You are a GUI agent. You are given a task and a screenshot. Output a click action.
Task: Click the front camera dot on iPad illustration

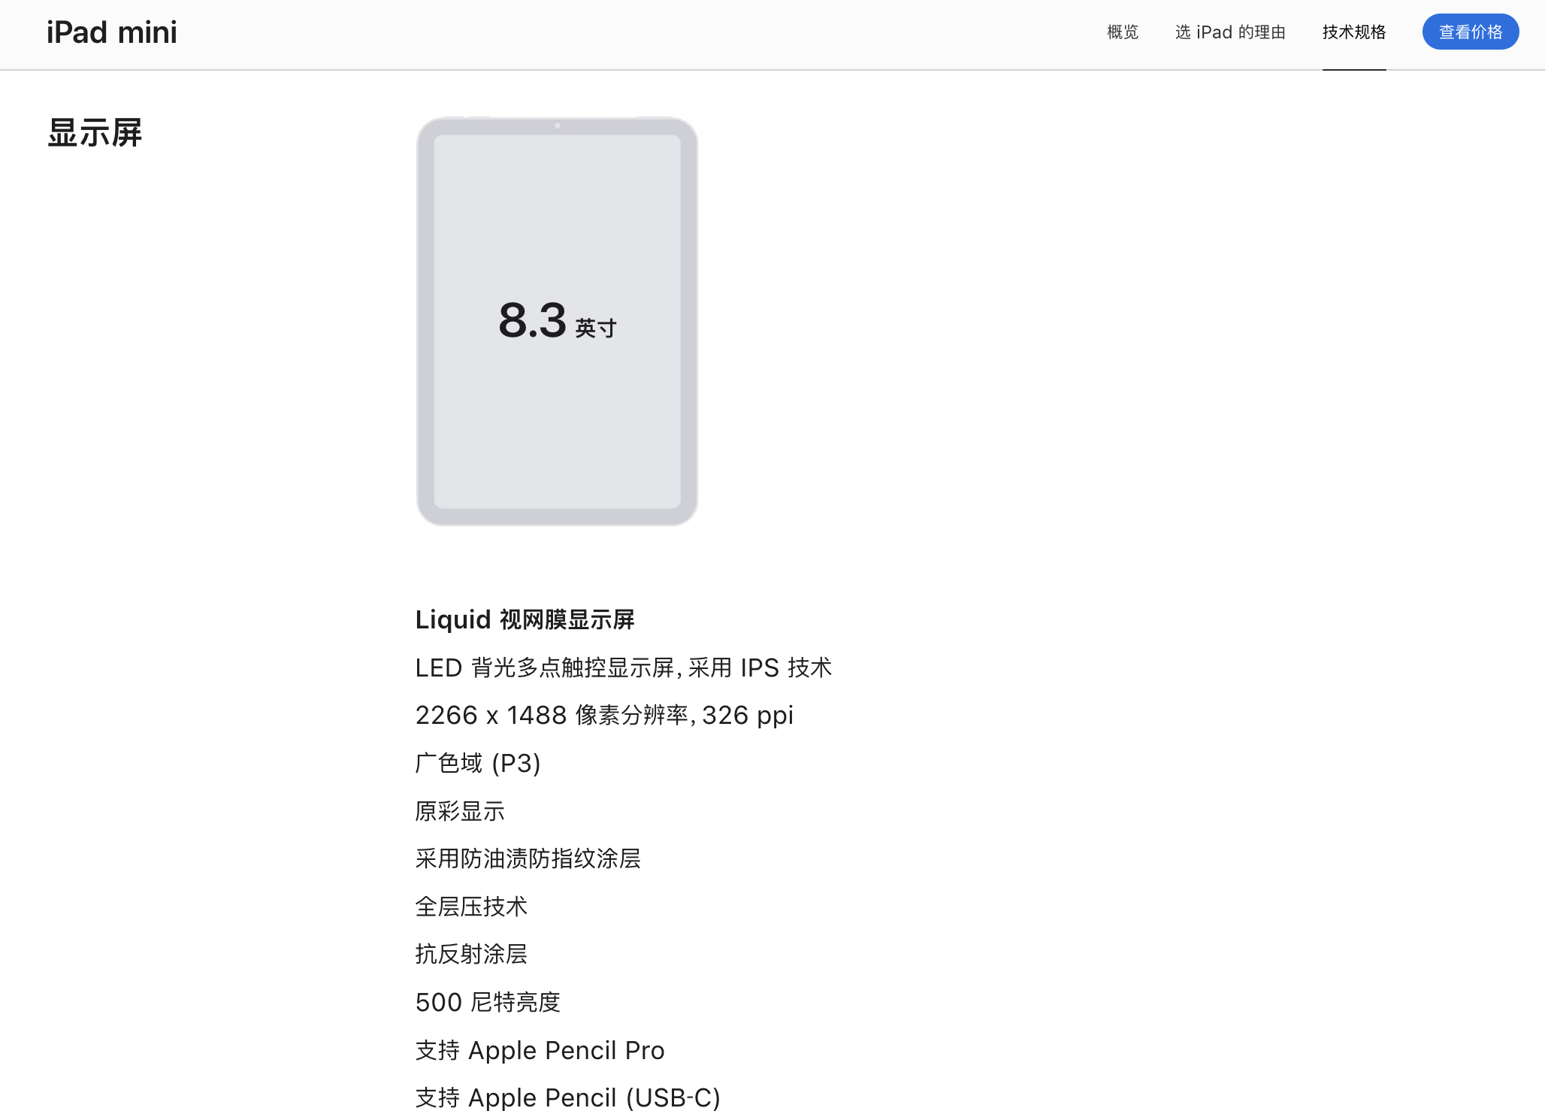click(558, 126)
